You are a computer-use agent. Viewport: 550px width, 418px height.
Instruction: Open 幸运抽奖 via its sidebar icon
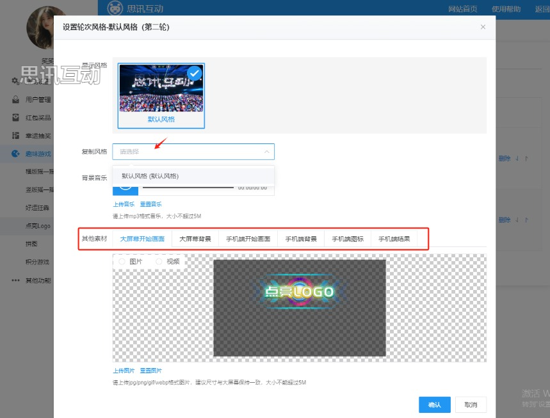coord(15,135)
